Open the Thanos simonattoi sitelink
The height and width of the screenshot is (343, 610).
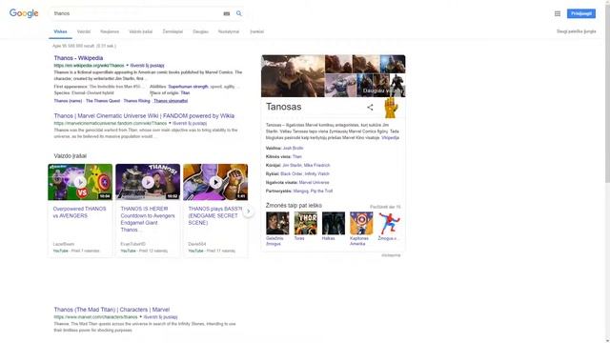point(171,101)
